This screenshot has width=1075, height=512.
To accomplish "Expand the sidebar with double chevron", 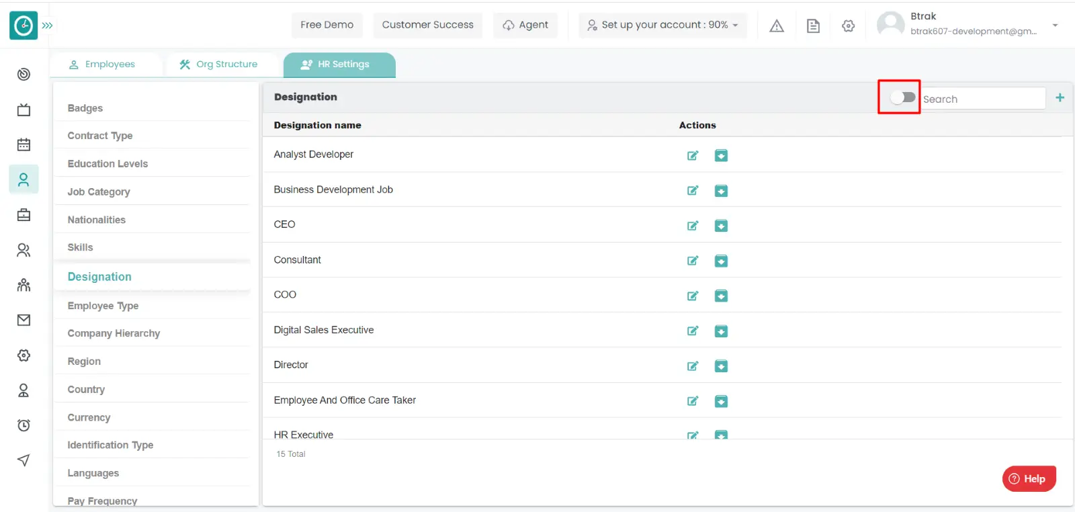I will point(47,26).
